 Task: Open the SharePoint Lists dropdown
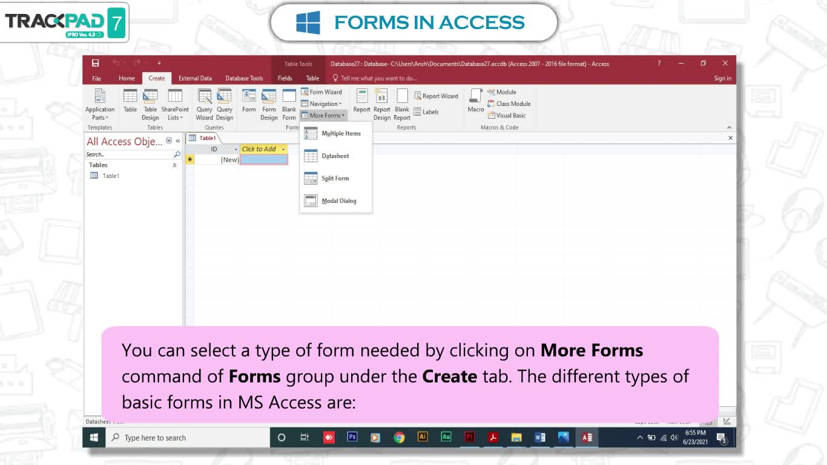(x=175, y=105)
